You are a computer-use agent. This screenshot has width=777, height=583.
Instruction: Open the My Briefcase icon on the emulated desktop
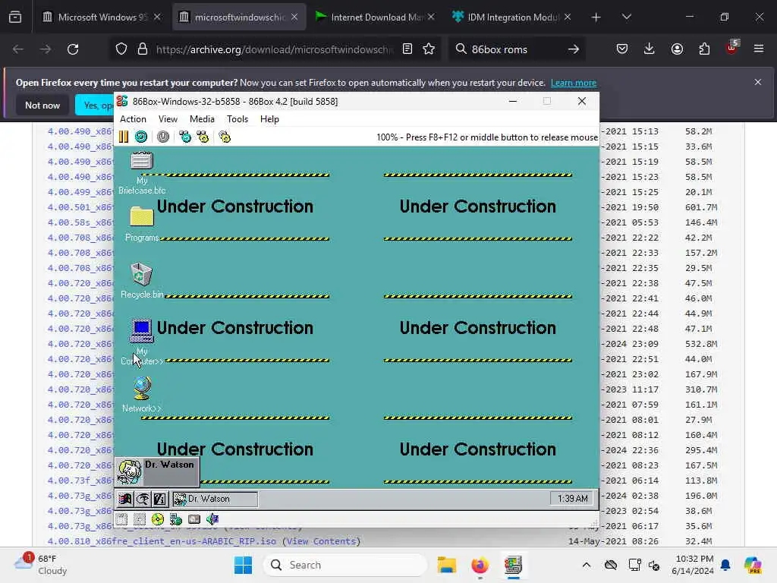pyautogui.click(x=142, y=161)
